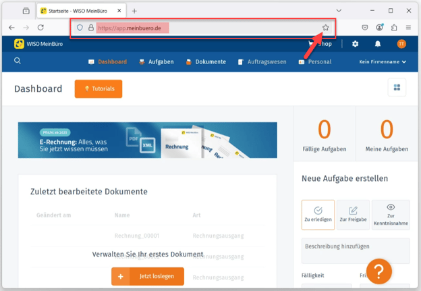
Task: Select the Zu erledigen task type
Action: click(x=318, y=215)
